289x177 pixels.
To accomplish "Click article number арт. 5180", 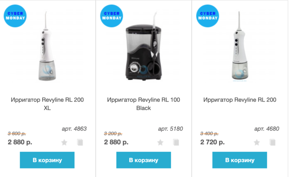I will 170,129.
